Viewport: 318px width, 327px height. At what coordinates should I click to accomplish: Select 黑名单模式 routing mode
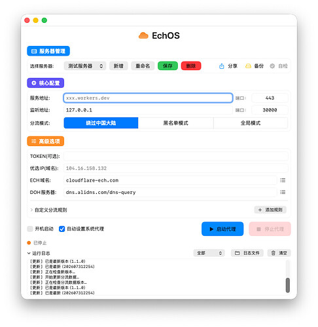click(176, 123)
